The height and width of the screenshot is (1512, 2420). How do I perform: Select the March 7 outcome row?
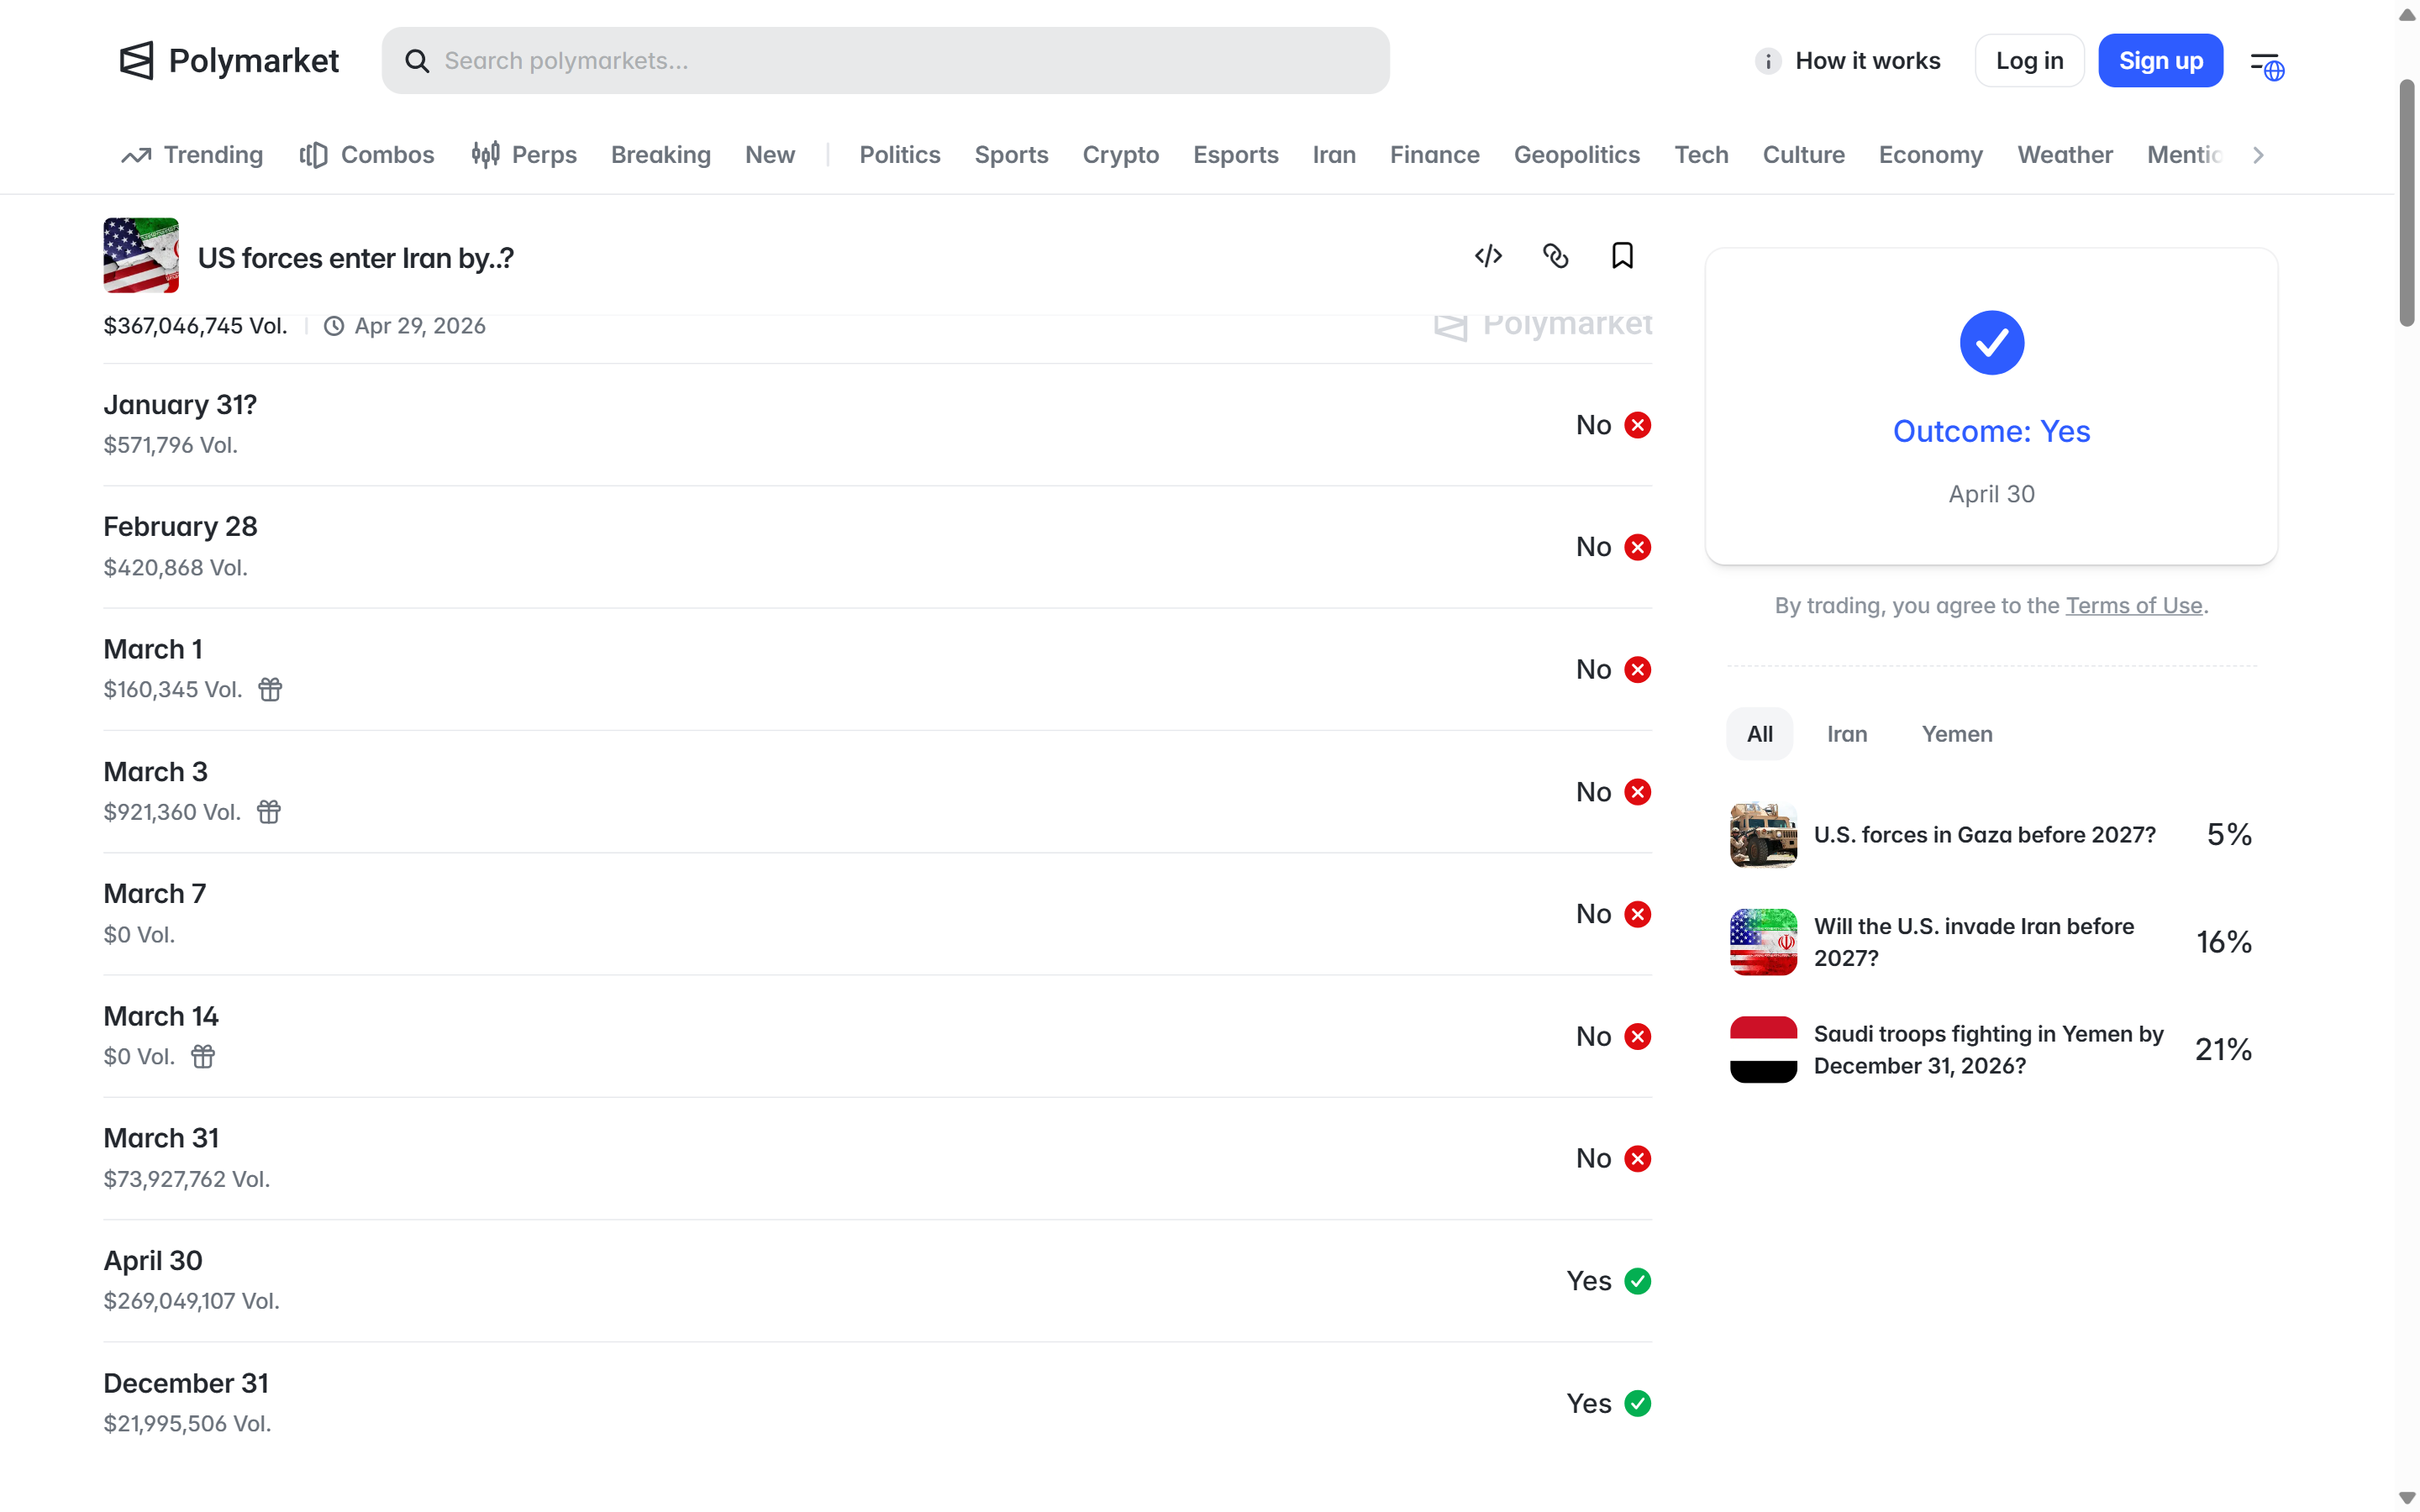coord(877,914)
